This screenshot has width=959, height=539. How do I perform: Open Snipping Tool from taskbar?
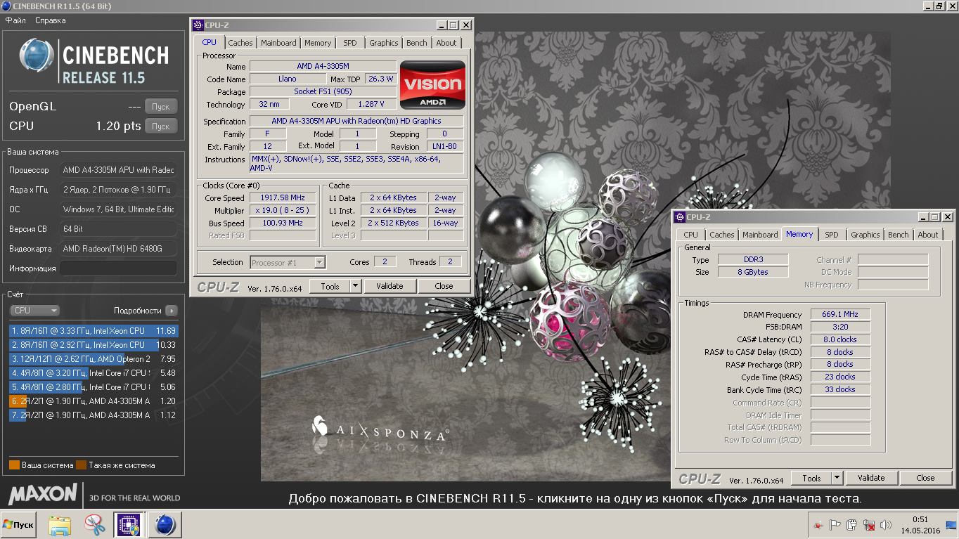click(x=94, y=525)
